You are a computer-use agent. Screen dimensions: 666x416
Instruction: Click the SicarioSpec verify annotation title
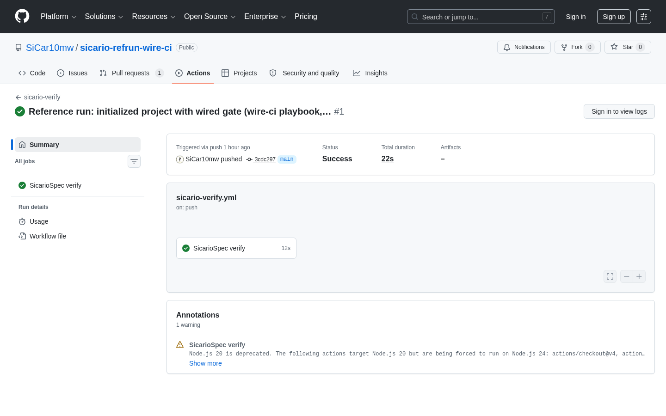coord(217,345)
